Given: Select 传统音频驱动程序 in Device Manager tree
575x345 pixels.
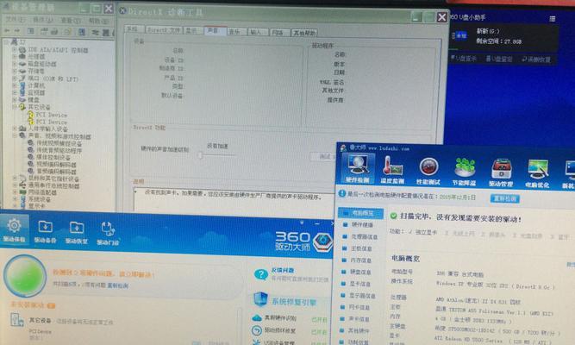Looking at the screenshot, I should tap(59, 150).
